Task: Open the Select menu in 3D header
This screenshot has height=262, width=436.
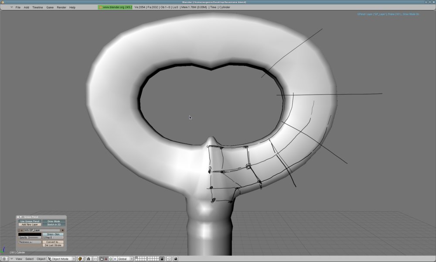Action: pos(30,259)
